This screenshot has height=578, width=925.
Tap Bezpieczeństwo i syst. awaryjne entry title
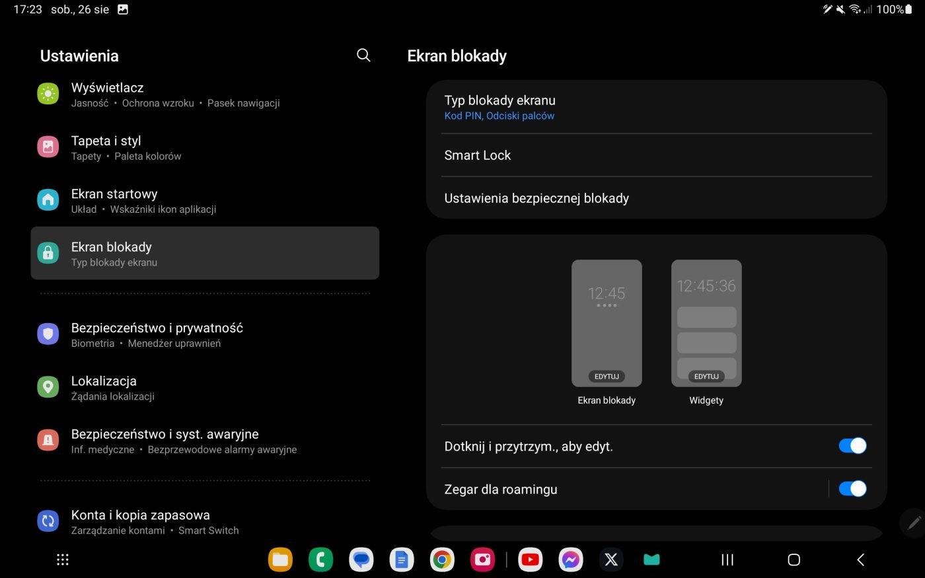(x=165, y=434)
